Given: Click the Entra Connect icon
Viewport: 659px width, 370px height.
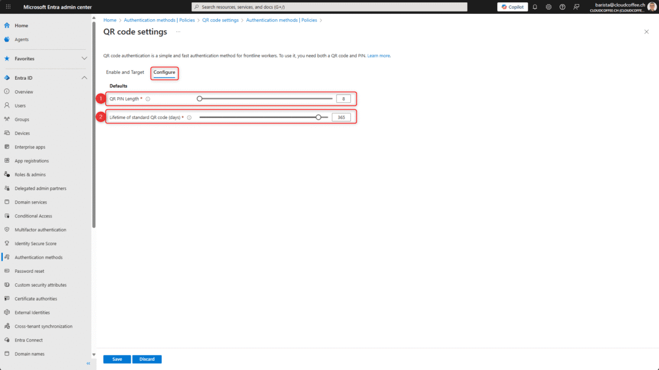Looking at the screenshot, I should [x=7, y=340].
